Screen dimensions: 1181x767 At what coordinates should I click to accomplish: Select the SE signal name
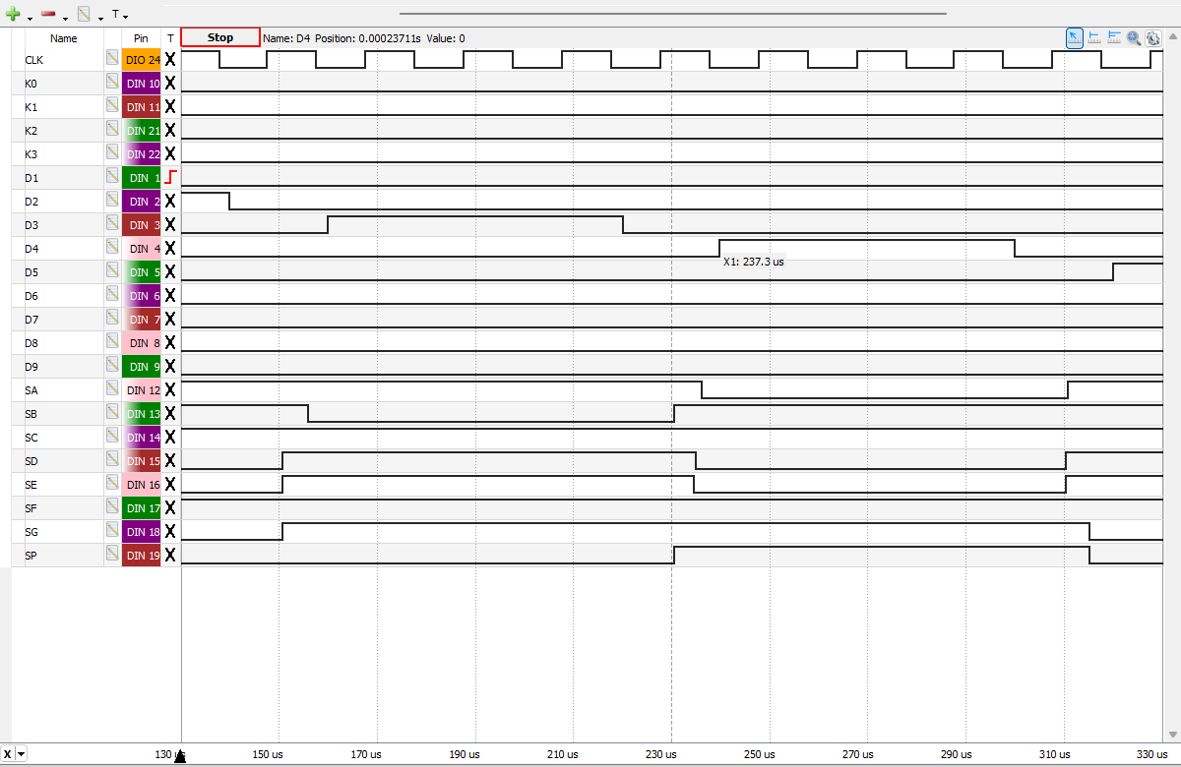(x=31, y=485)
